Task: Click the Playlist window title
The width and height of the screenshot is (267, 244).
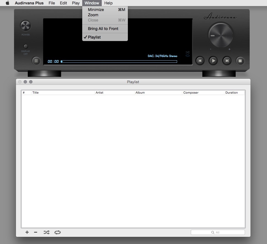Action: (133, 82)
